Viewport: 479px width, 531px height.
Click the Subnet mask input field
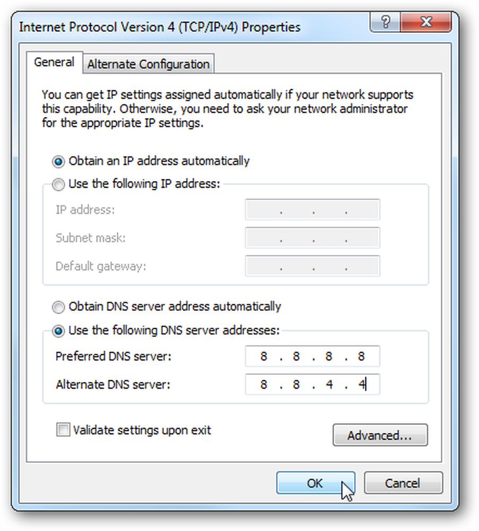click(312, 238)
